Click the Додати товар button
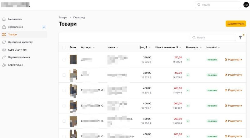 coord(236,24)
